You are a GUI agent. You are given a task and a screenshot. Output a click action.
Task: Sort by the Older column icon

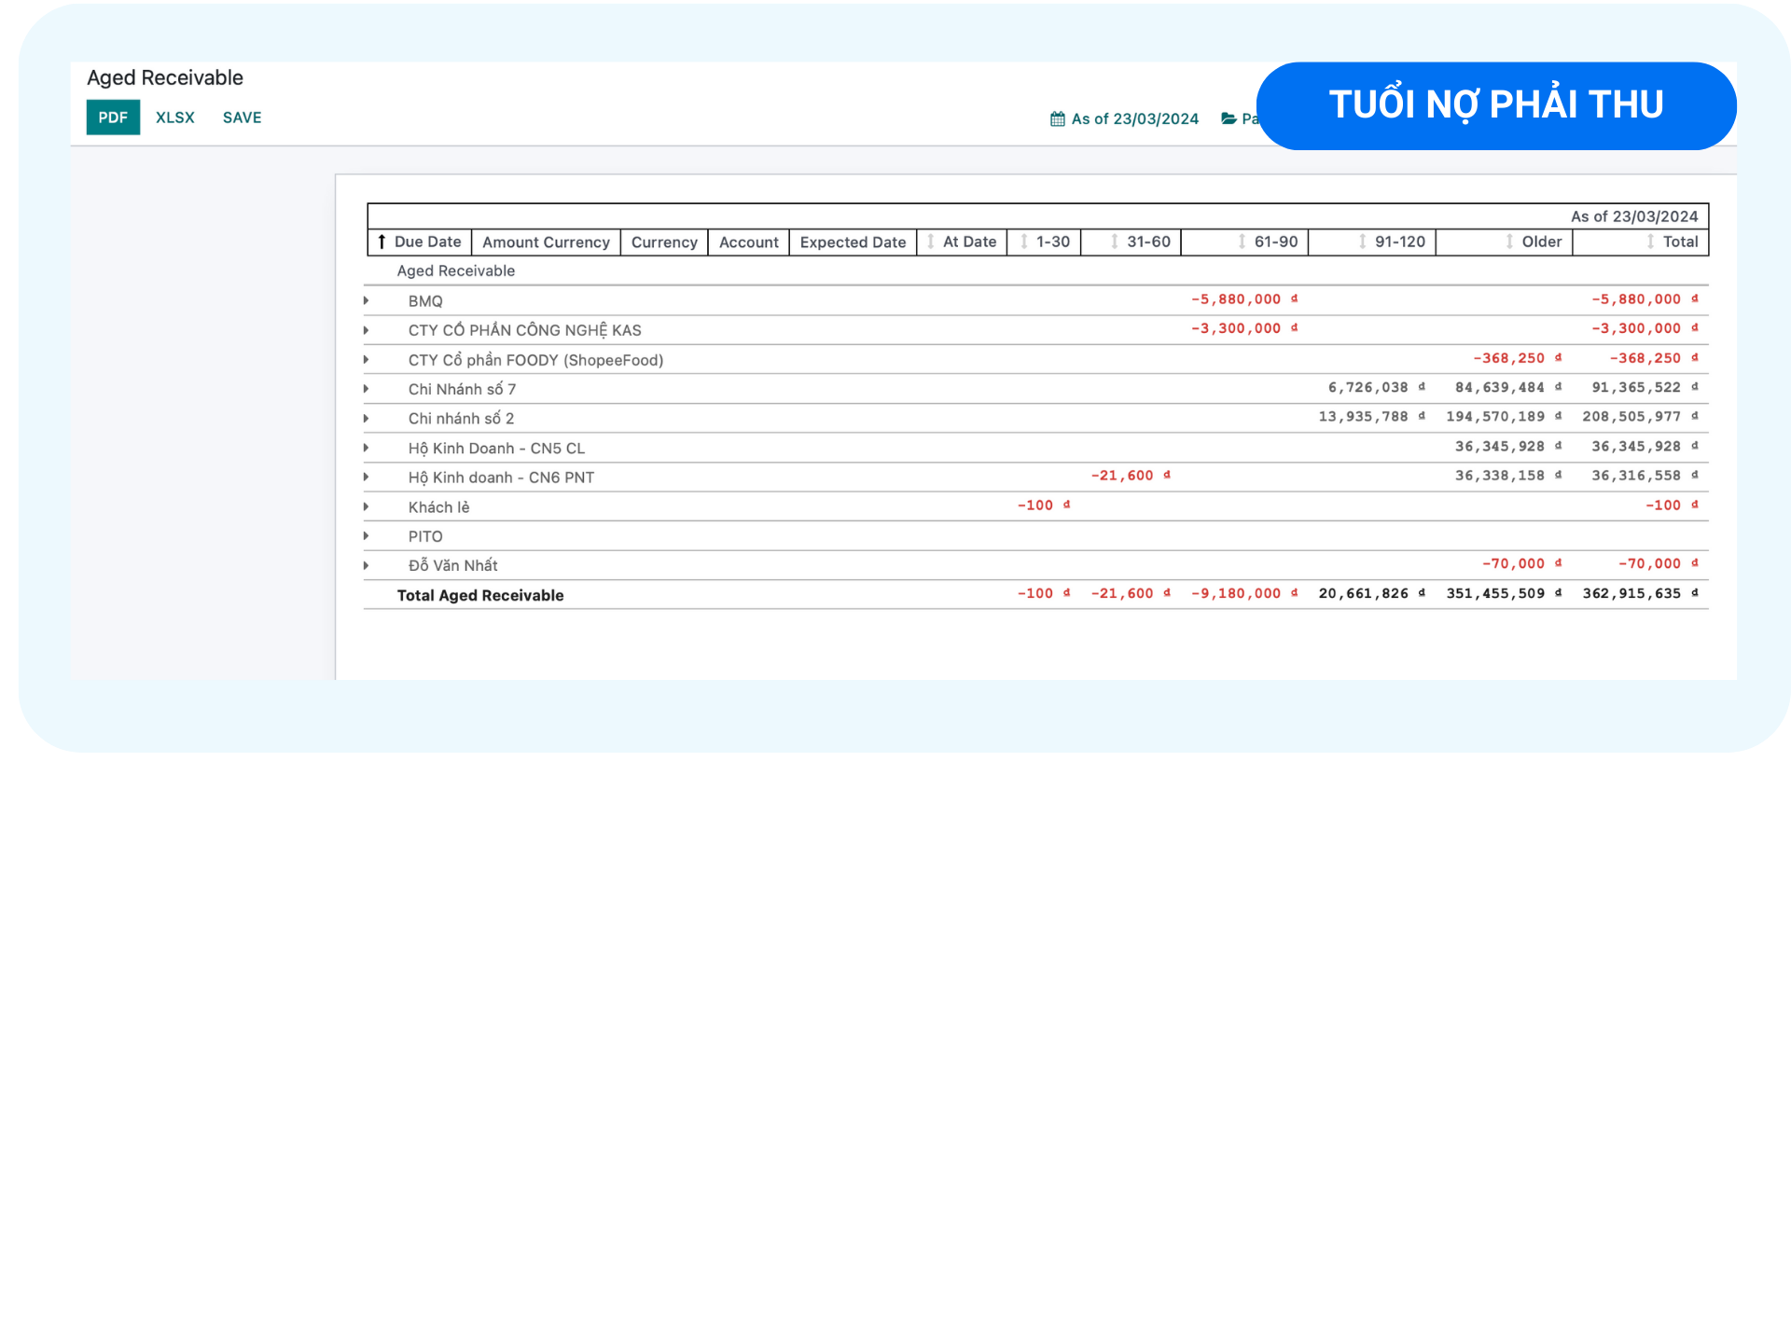pyautogui.click(x=1509, y=242)
